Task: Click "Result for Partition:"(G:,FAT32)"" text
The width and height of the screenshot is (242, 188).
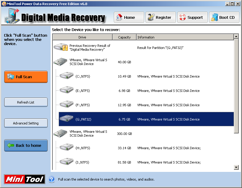Action: [x=160, y=48]
